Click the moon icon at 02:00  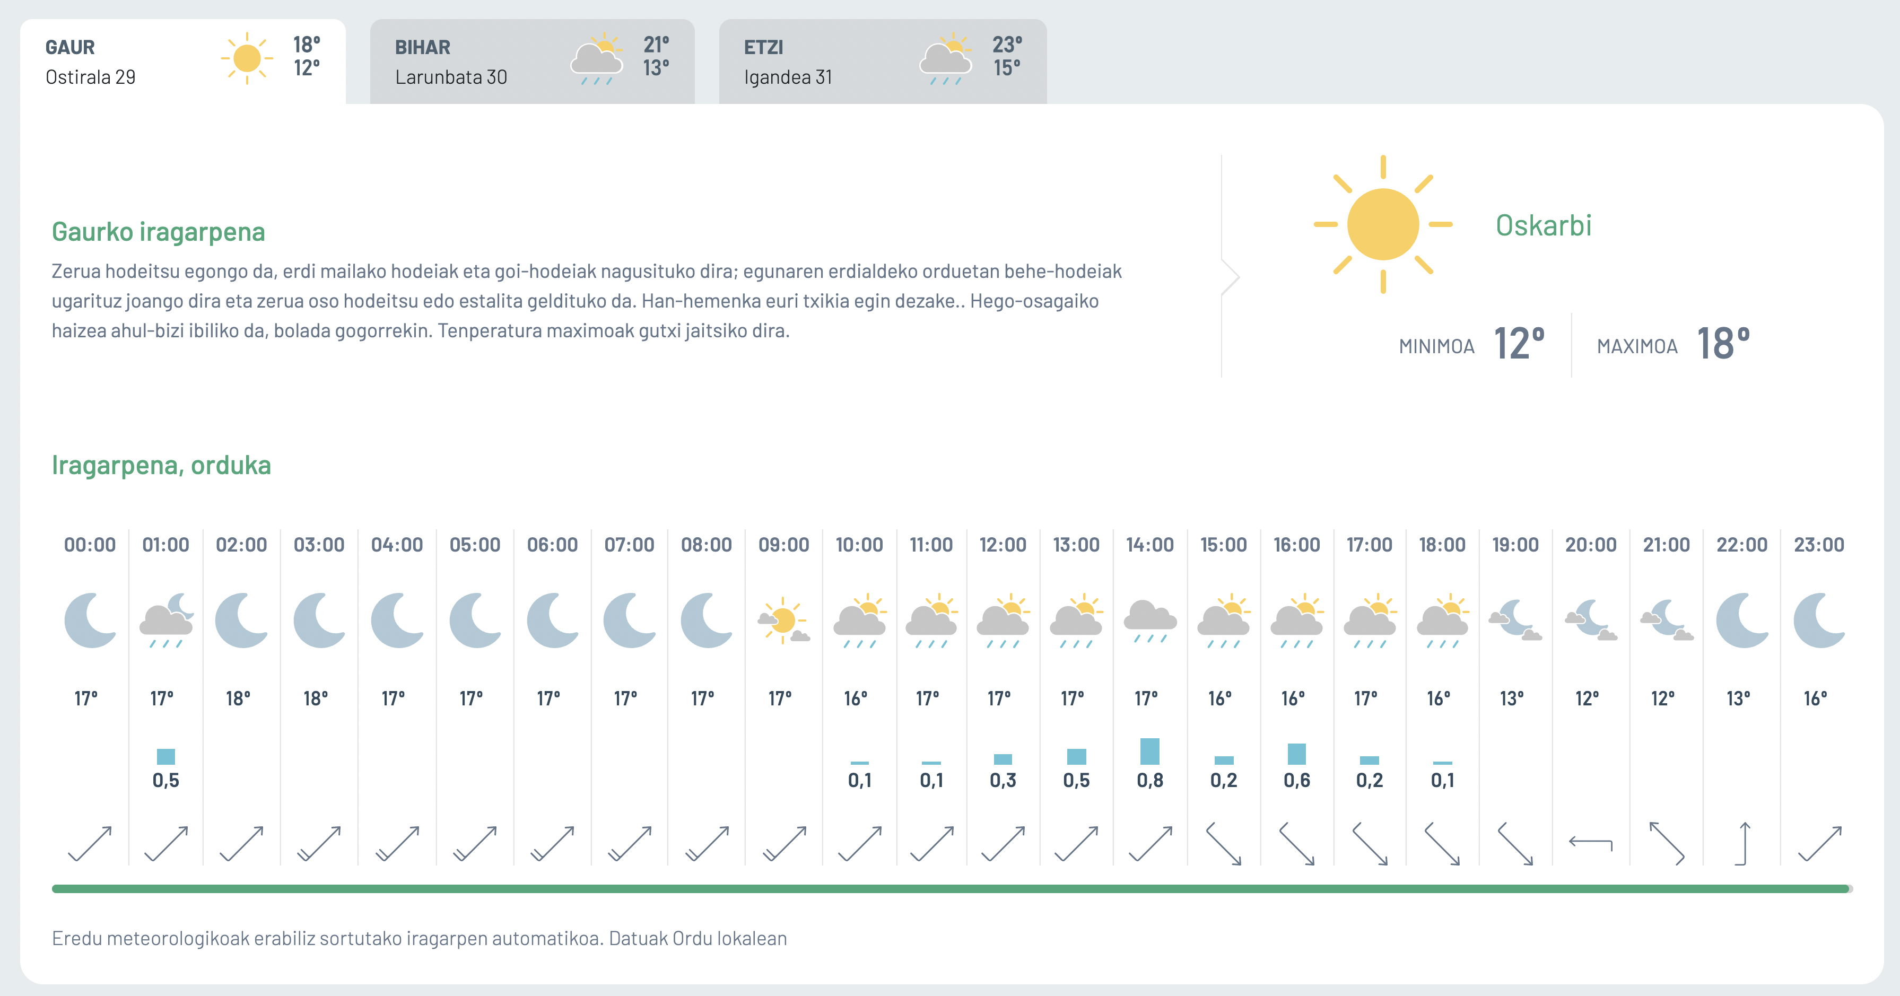point(241,620)
